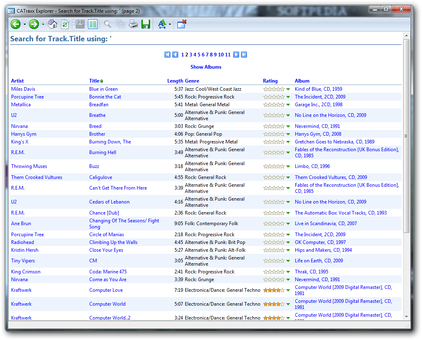Sort by the Length column header
This screenshot has width=422, height=340.
175,81
